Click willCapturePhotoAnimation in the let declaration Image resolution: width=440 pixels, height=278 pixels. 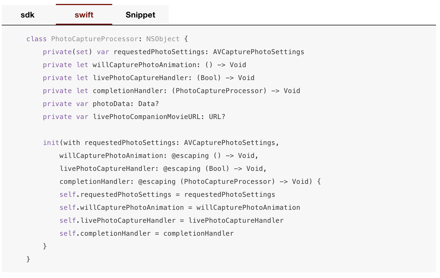point(144,65)
